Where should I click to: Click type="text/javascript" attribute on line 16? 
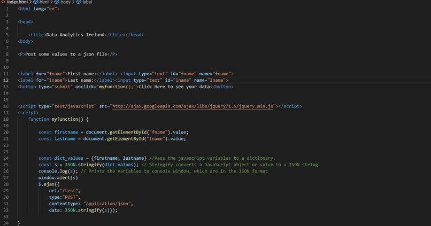[x=67, y=106]
